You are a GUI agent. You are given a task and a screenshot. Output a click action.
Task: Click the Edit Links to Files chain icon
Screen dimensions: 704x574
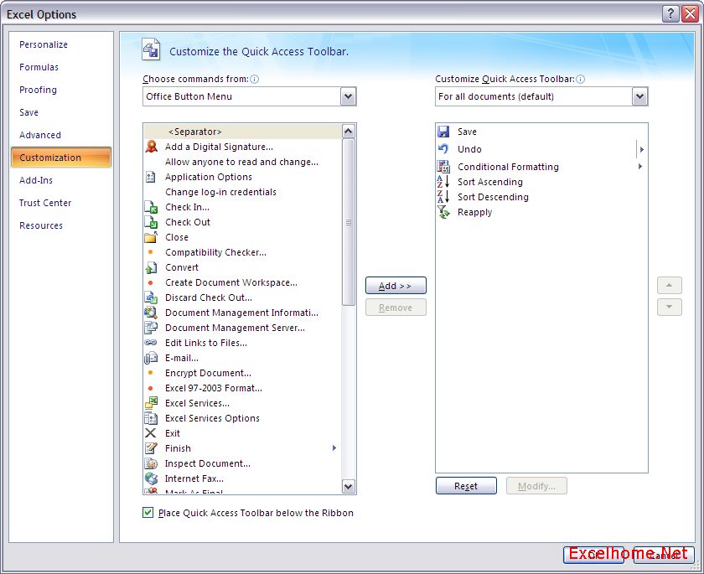[x=151, y=343]
